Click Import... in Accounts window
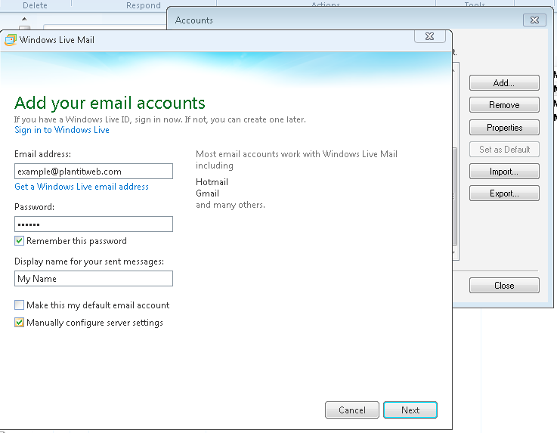 click(x=504, y=172)
